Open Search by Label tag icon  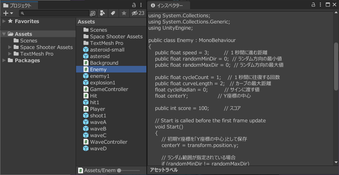click(113, 13)
